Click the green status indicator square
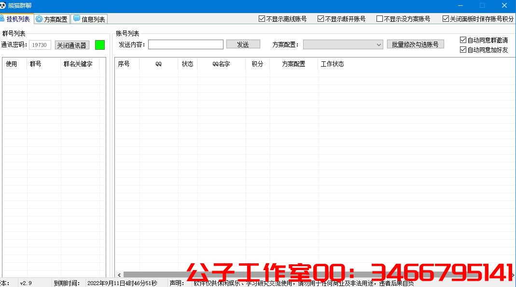The image size is (516, 287). (x=100, y=45)
